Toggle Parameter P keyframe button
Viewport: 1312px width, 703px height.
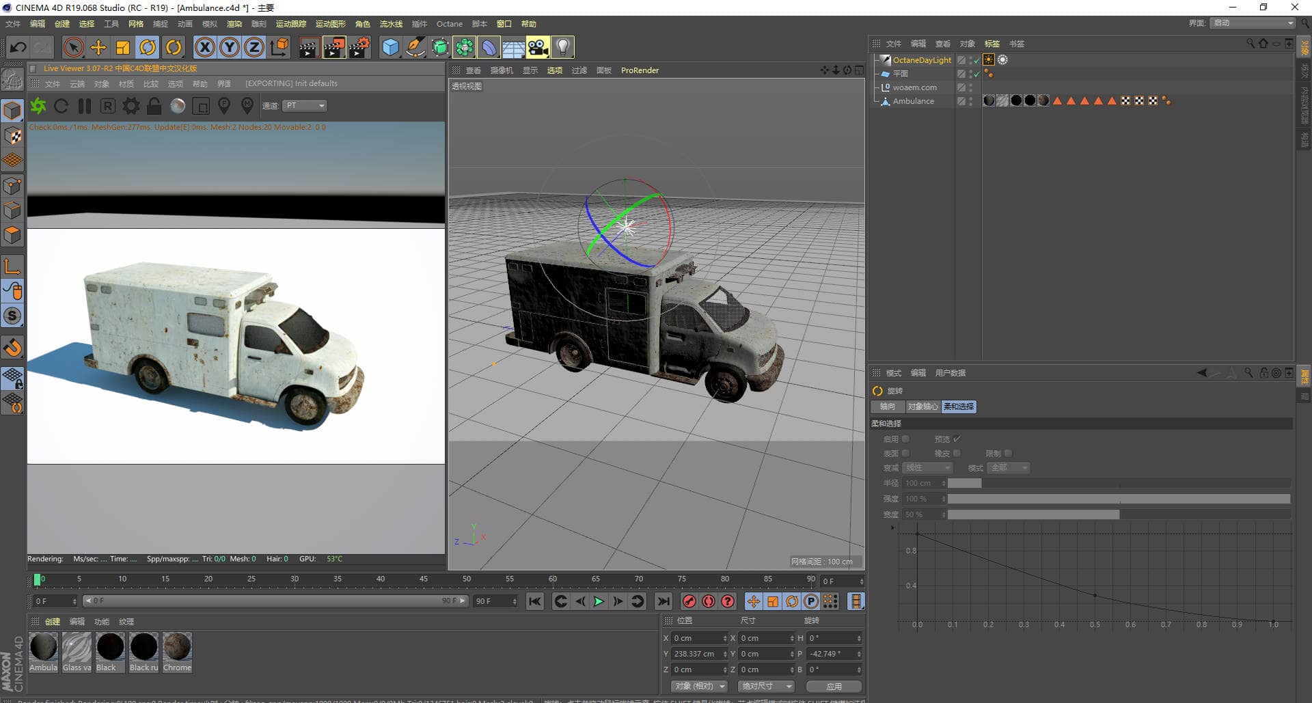[x=811, y=601]
